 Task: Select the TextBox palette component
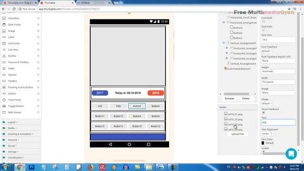coord(12,81)
